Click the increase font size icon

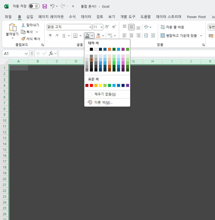pyautogui.click(x=107, y=27)
